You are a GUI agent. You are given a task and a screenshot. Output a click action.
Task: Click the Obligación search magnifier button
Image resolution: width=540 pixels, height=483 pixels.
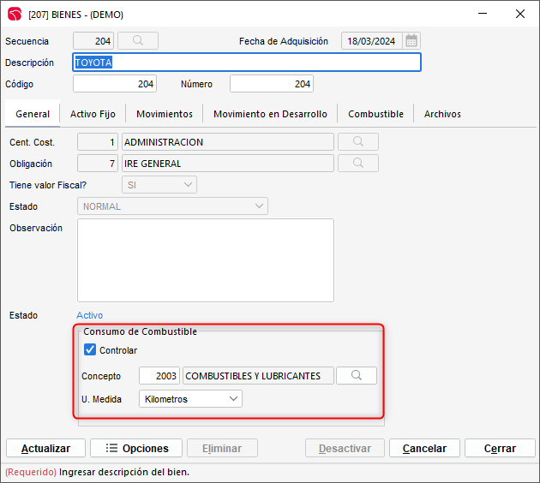[x=358, y=164]
